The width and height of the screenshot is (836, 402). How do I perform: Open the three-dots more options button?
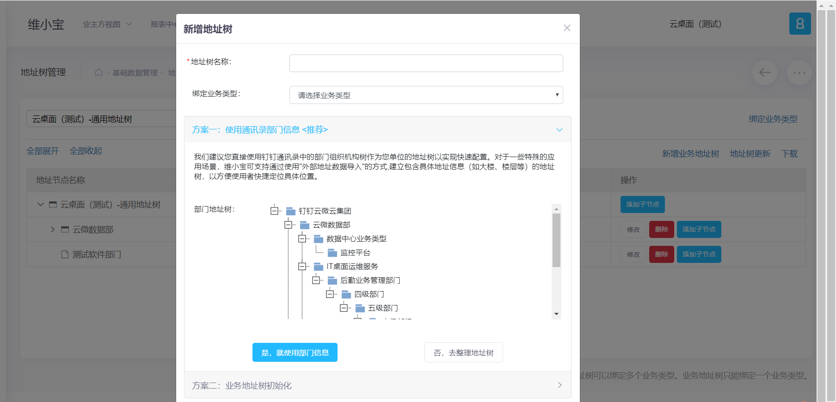click(x=799, y=73)
